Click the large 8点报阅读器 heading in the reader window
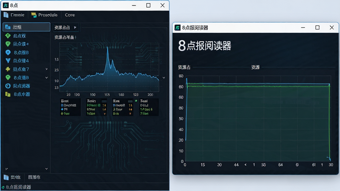This screenshot has height=191, width=340. click(205, 46)
